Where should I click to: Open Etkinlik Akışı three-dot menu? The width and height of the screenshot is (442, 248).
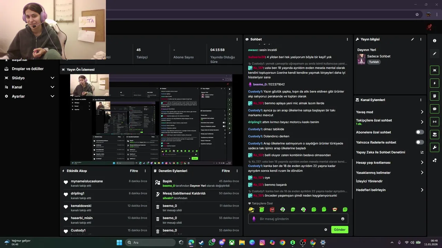coord(145,171)
